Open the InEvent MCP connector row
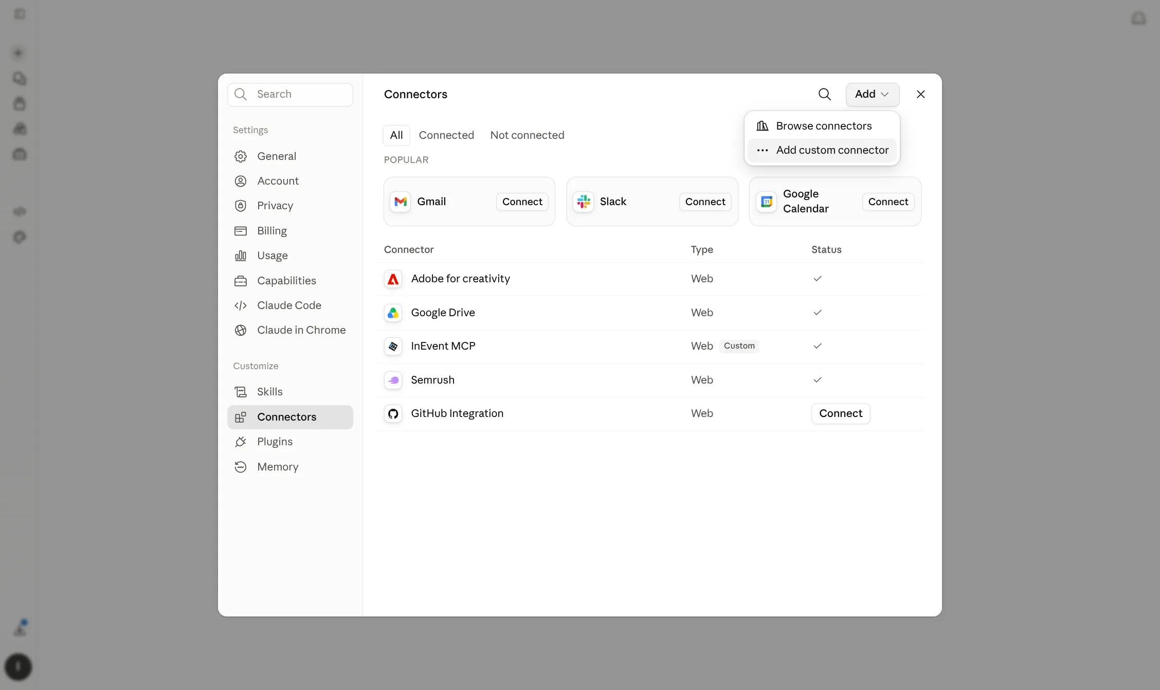Viewport: 1160px width, 690px height. 649,346
